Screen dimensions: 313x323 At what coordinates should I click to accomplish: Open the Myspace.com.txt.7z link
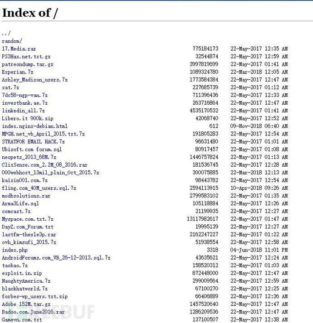[28, 219]
